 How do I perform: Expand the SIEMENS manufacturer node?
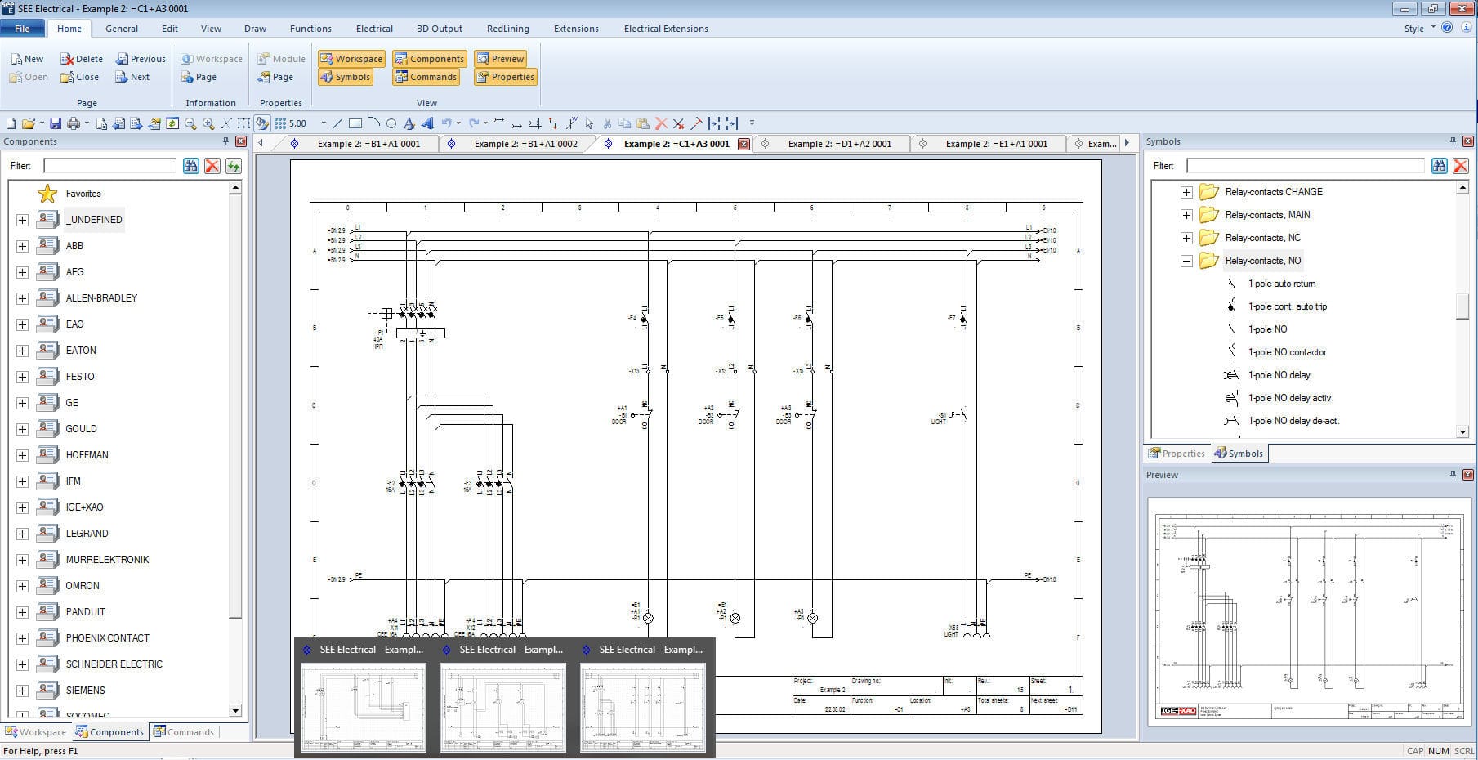pos(22,691)
